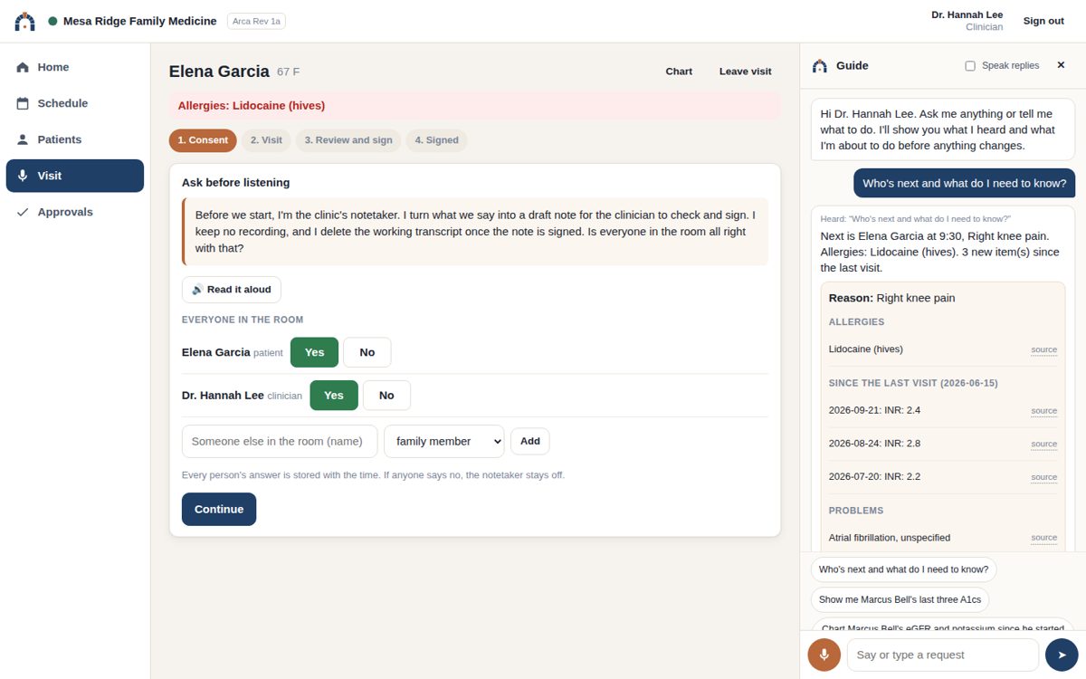
Task: Go to the 3. Review and sign step
Action: 348,140
